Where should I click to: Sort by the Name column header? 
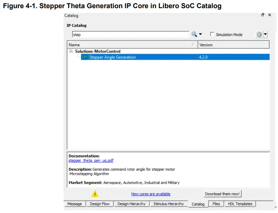coord(133,45)
